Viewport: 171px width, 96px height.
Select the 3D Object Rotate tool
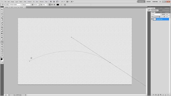2,49
